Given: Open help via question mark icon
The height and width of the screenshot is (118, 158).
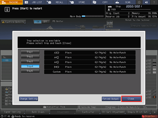Looking at the screenshot, I should (154, 2).
